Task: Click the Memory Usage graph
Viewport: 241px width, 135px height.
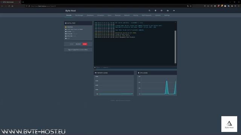Action: 114,85
